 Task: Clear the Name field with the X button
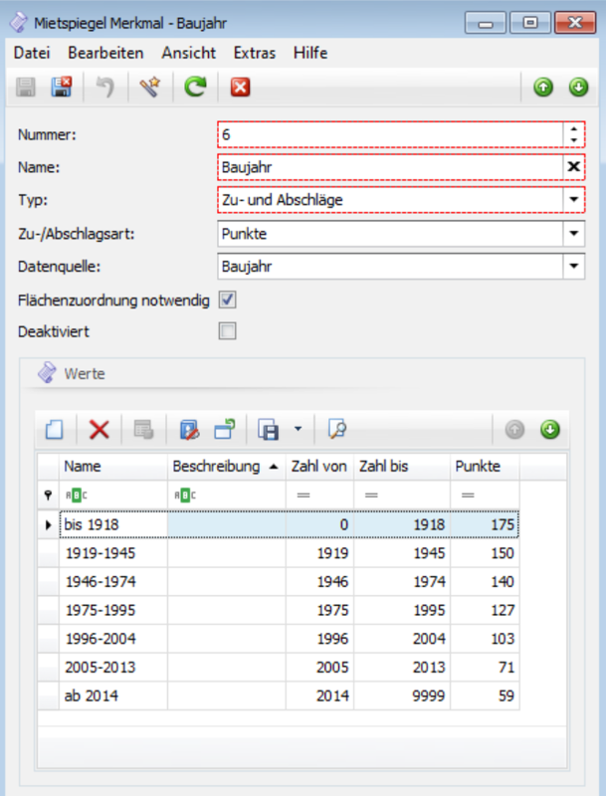click(x=573, y=166)
